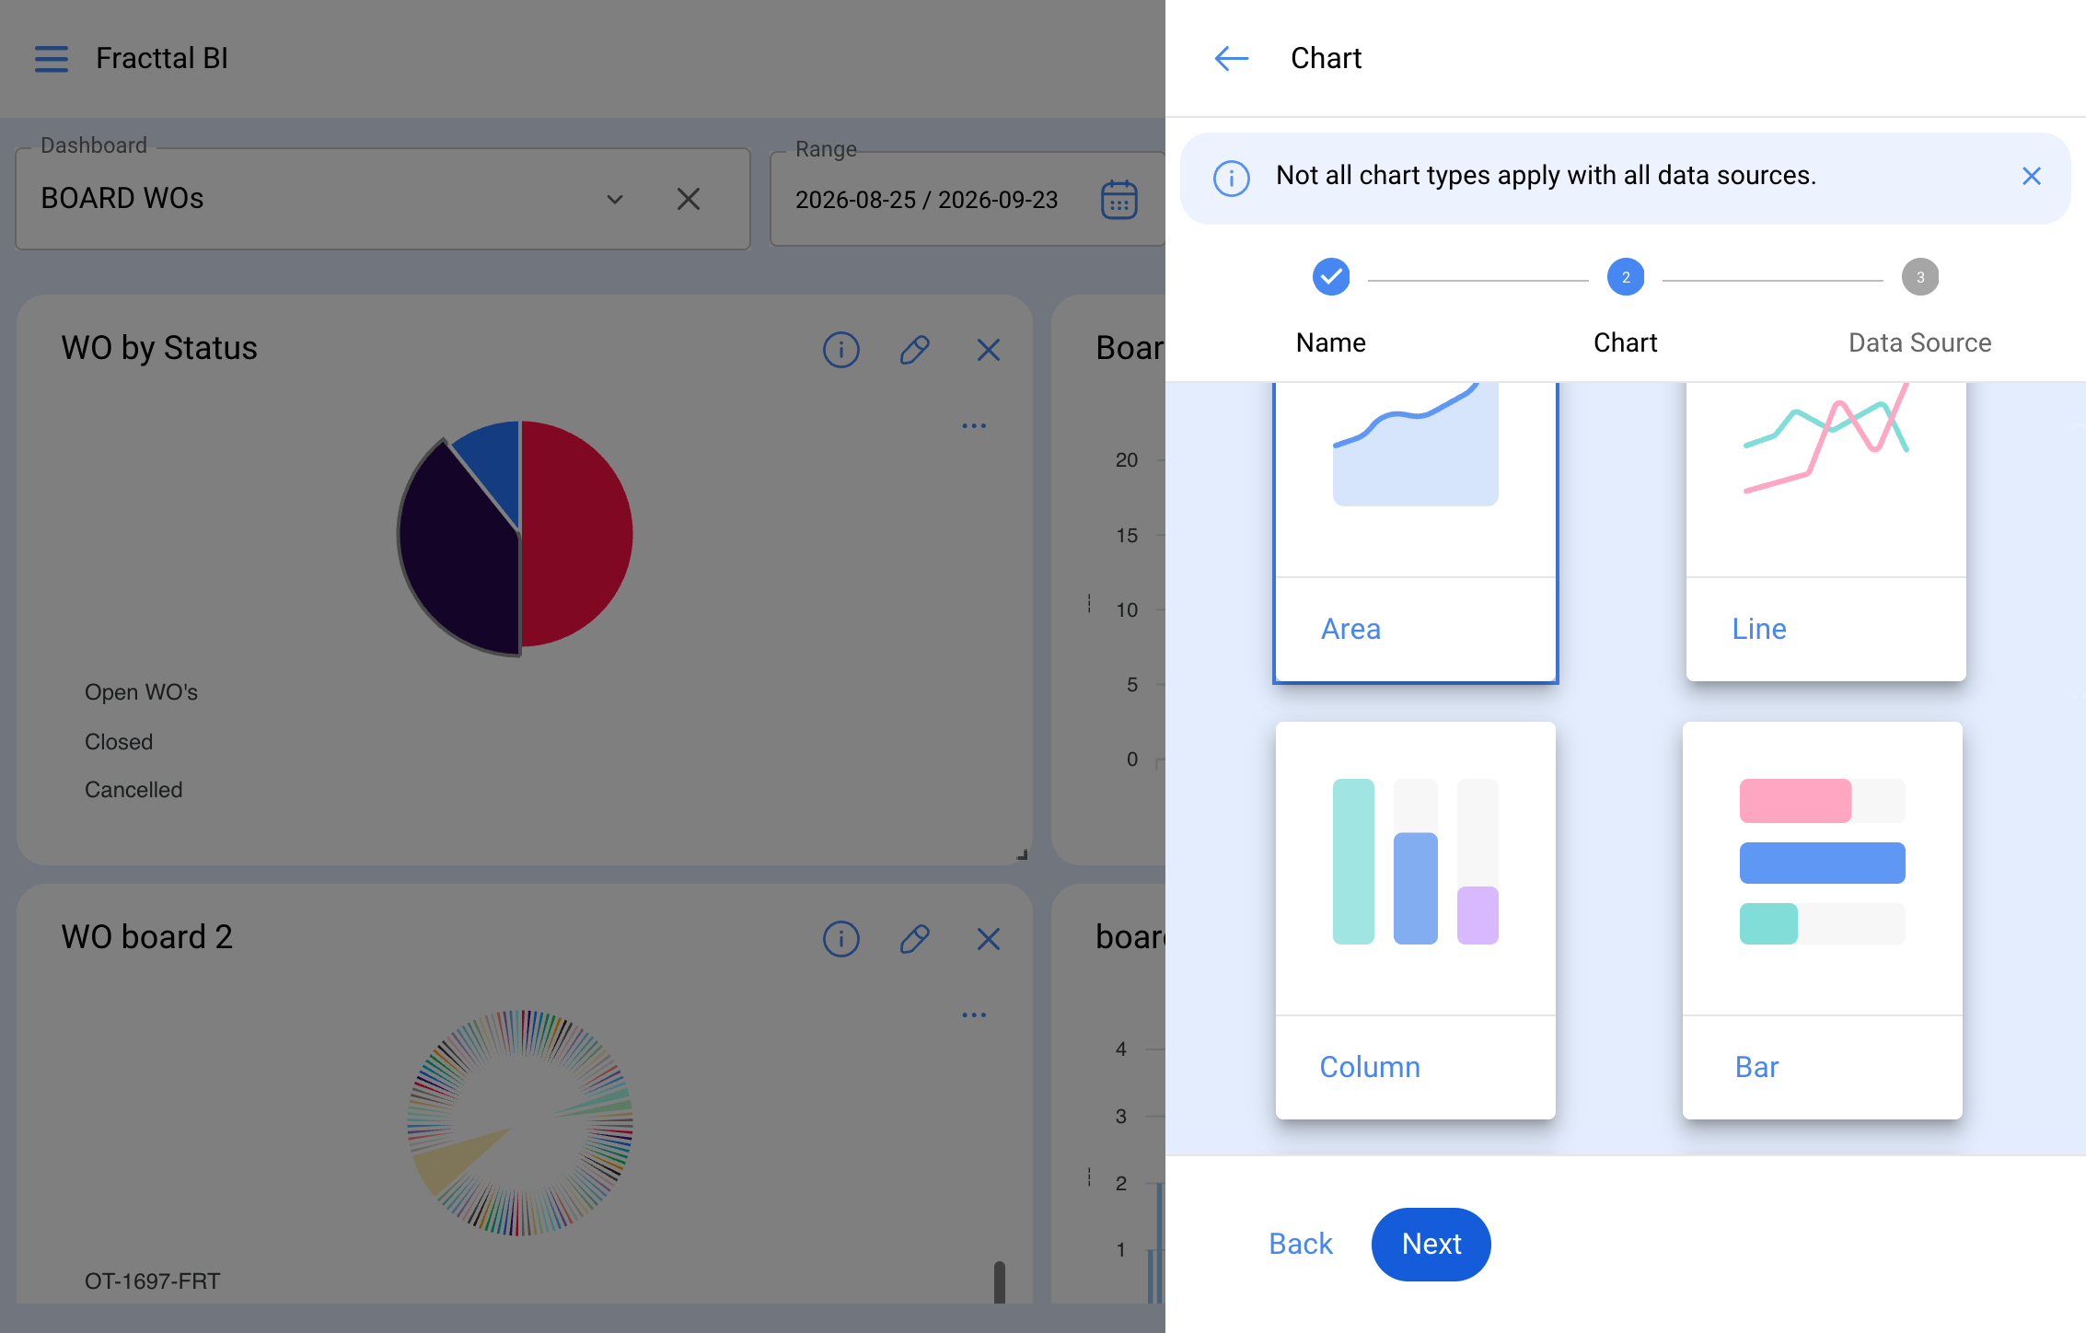This screenshot has width=2086, height=1333.
Task: Expand the BOARD WOs dashboard dropdown
Action: pos(615,199)
